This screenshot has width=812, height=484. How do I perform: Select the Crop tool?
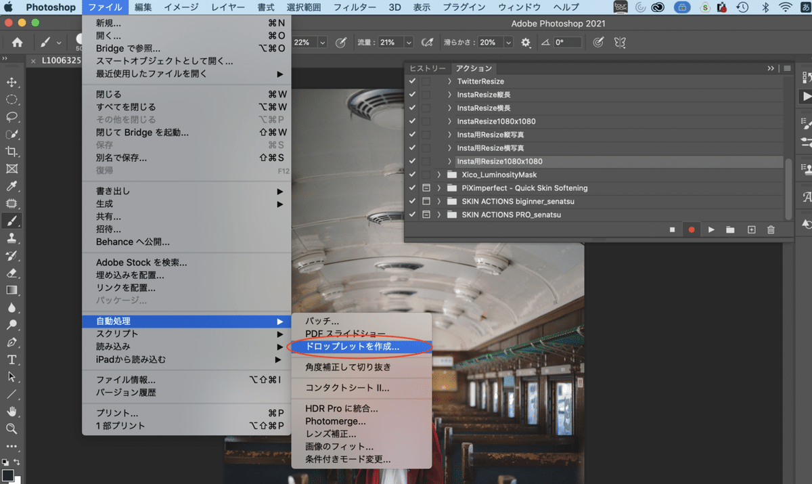point(12,151)
